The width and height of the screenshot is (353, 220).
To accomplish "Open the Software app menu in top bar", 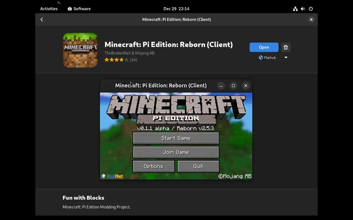I will click(79, 9).
